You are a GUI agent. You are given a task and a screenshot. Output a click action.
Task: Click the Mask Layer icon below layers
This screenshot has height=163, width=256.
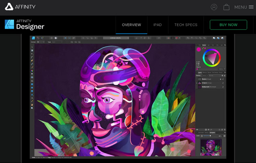(206, 130)
